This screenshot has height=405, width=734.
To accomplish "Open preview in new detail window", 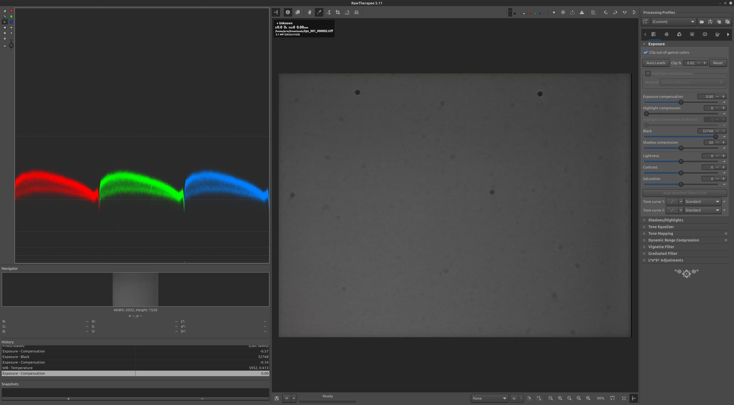I will click(x=612, y=398).
